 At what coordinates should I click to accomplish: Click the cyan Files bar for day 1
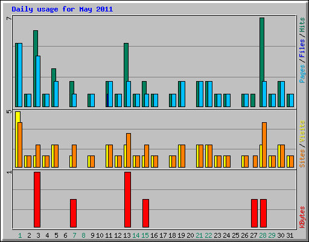click(x=20, y=75)
